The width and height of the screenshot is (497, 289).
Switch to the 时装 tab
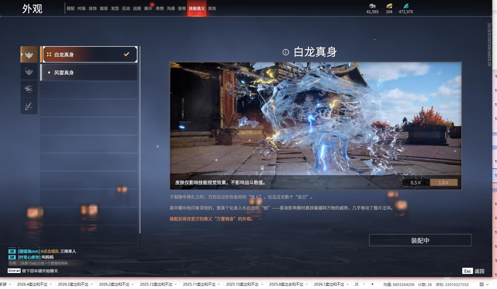(81, 9)
